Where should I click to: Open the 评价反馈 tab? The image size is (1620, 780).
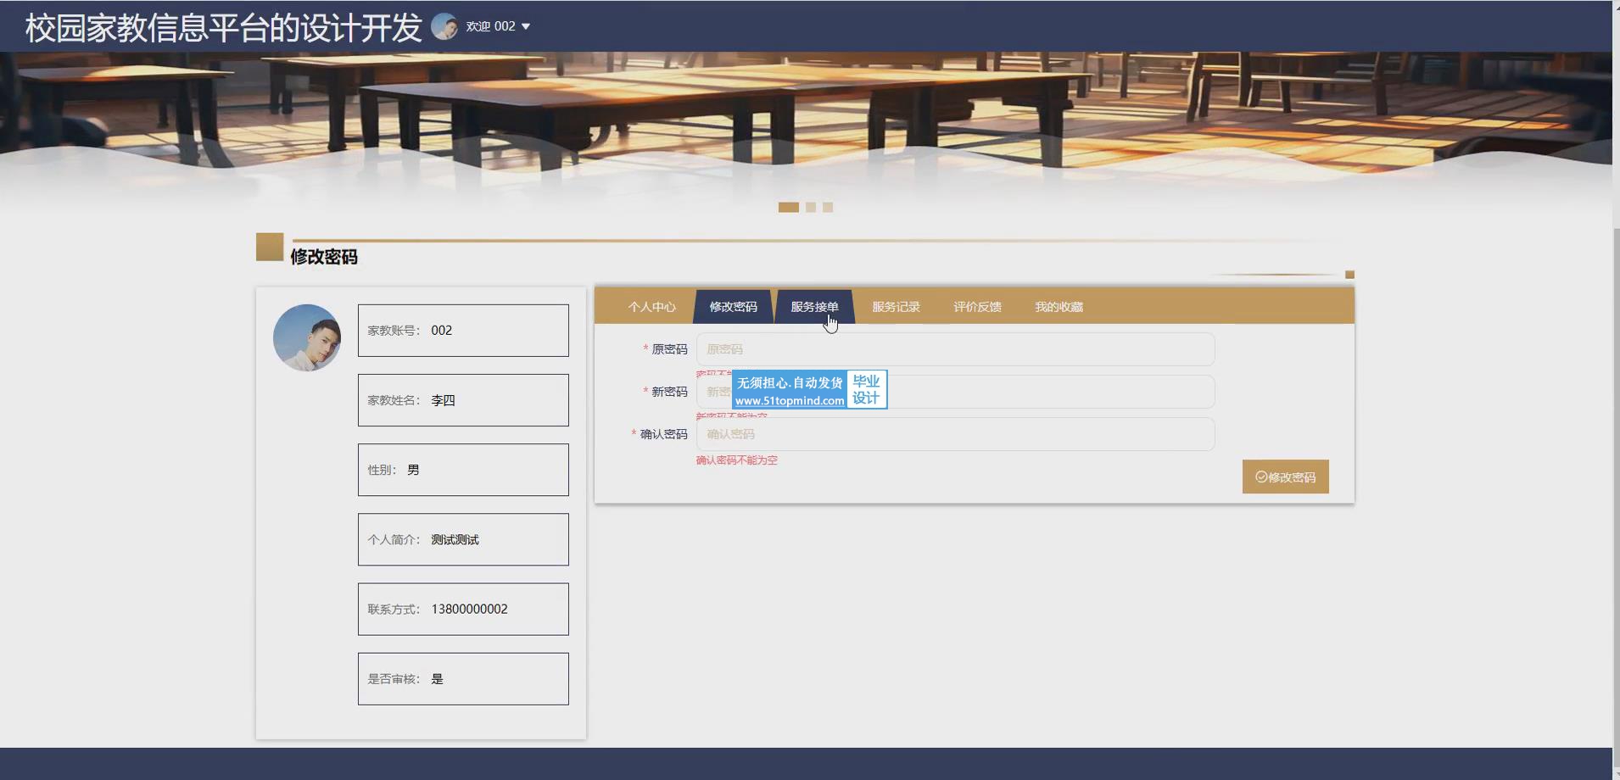(x=977, y=307)
